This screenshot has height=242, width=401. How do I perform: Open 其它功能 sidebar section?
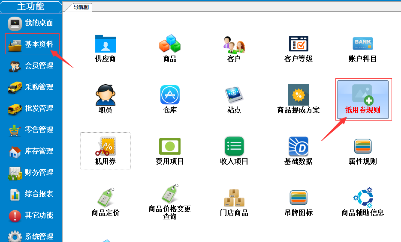[x=31, y=215]
